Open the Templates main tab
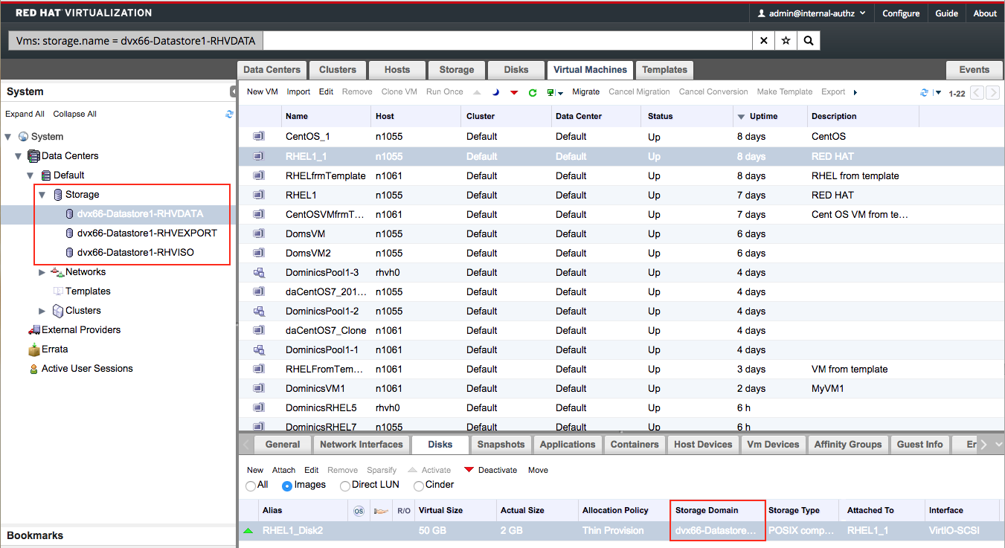This screenshot has width=1005, height=548. (664, 70)
